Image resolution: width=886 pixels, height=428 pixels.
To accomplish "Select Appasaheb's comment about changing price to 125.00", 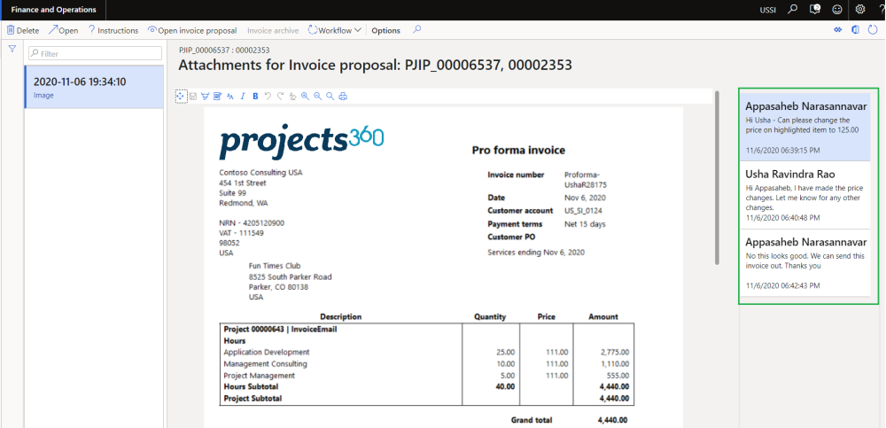I will [x=805, y=127].
